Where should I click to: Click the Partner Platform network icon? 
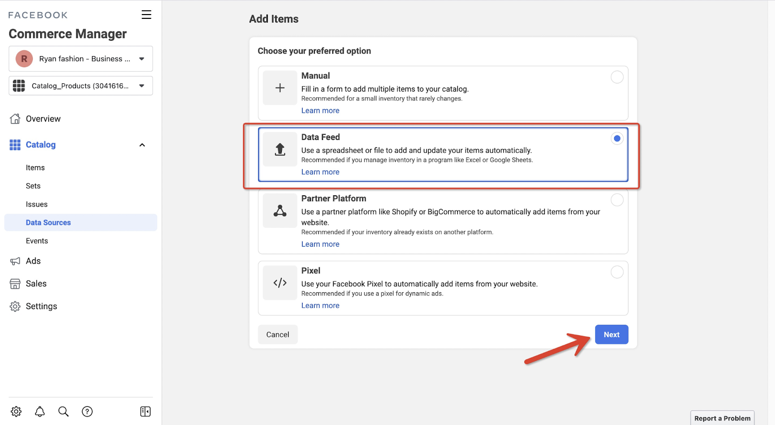point(280,211)
